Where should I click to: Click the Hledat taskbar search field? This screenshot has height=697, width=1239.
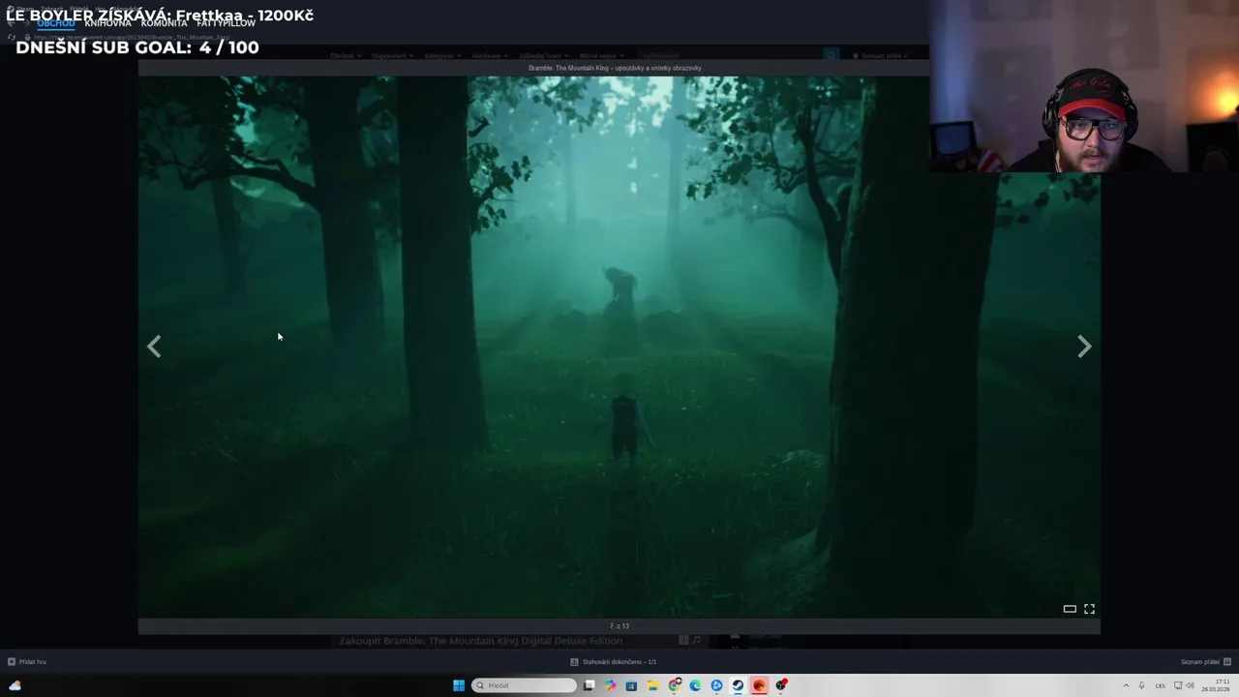point(524,685)
